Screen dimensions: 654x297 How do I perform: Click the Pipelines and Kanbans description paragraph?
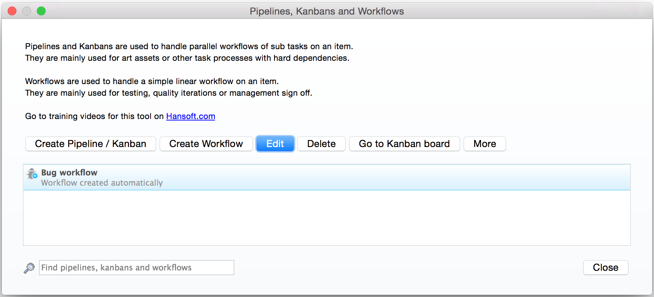(x=189, y=52)
